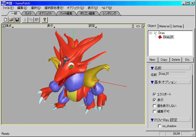Viewport: 196px width, 137px height.
Task: Open the 編集(E) menu
Action: (x=22, y=8)
